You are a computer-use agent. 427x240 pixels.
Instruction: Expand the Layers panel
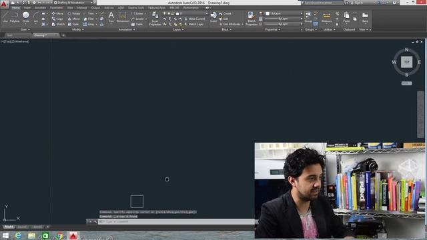click(178, 29)
